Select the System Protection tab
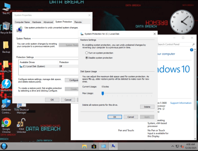This screenshot has height=151, width=198. (64, 22)
